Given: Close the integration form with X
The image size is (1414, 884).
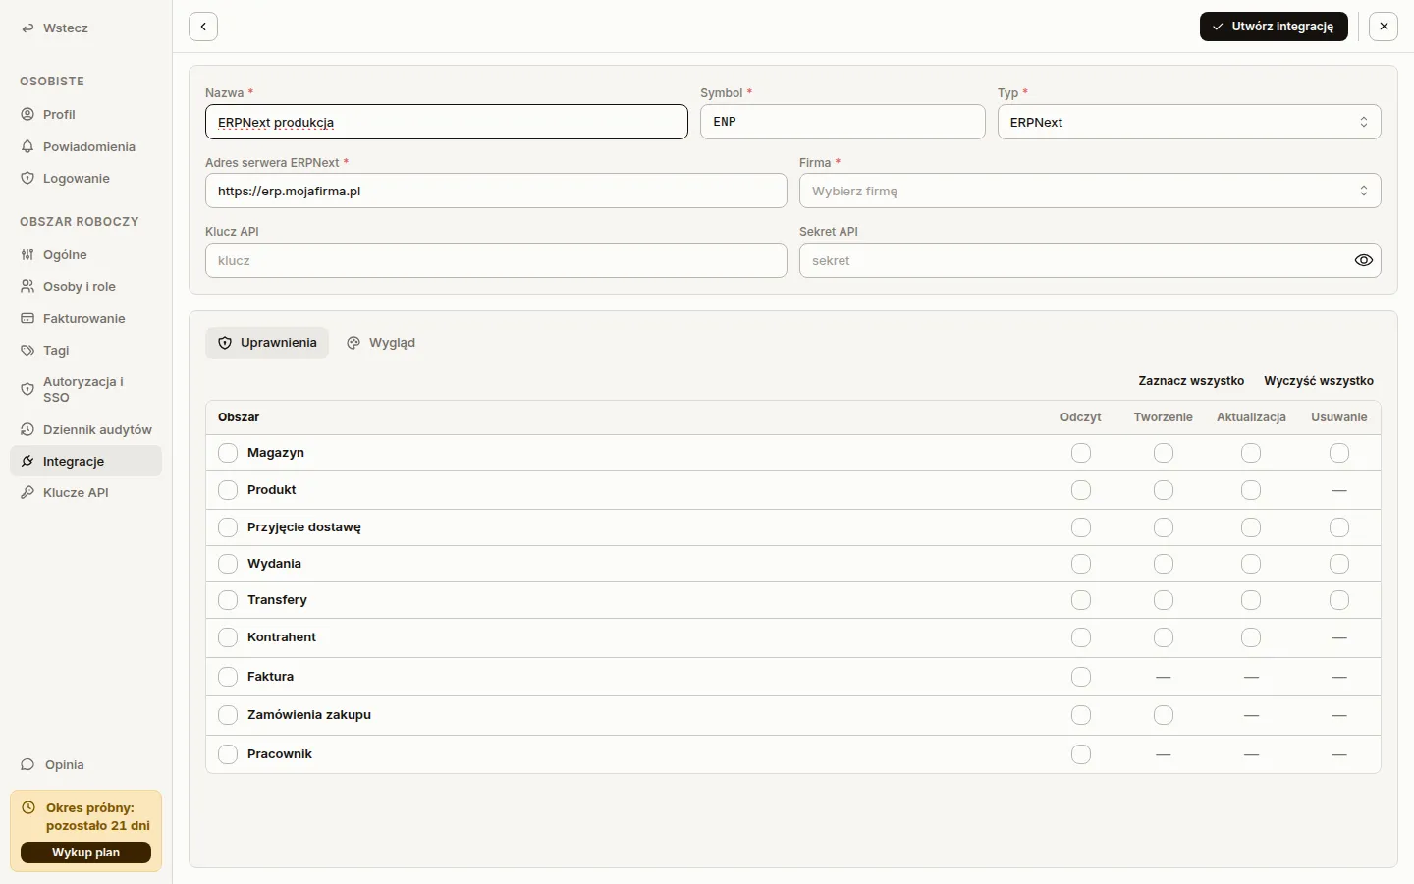Looking at the screenshot, I should (1384, 27).
